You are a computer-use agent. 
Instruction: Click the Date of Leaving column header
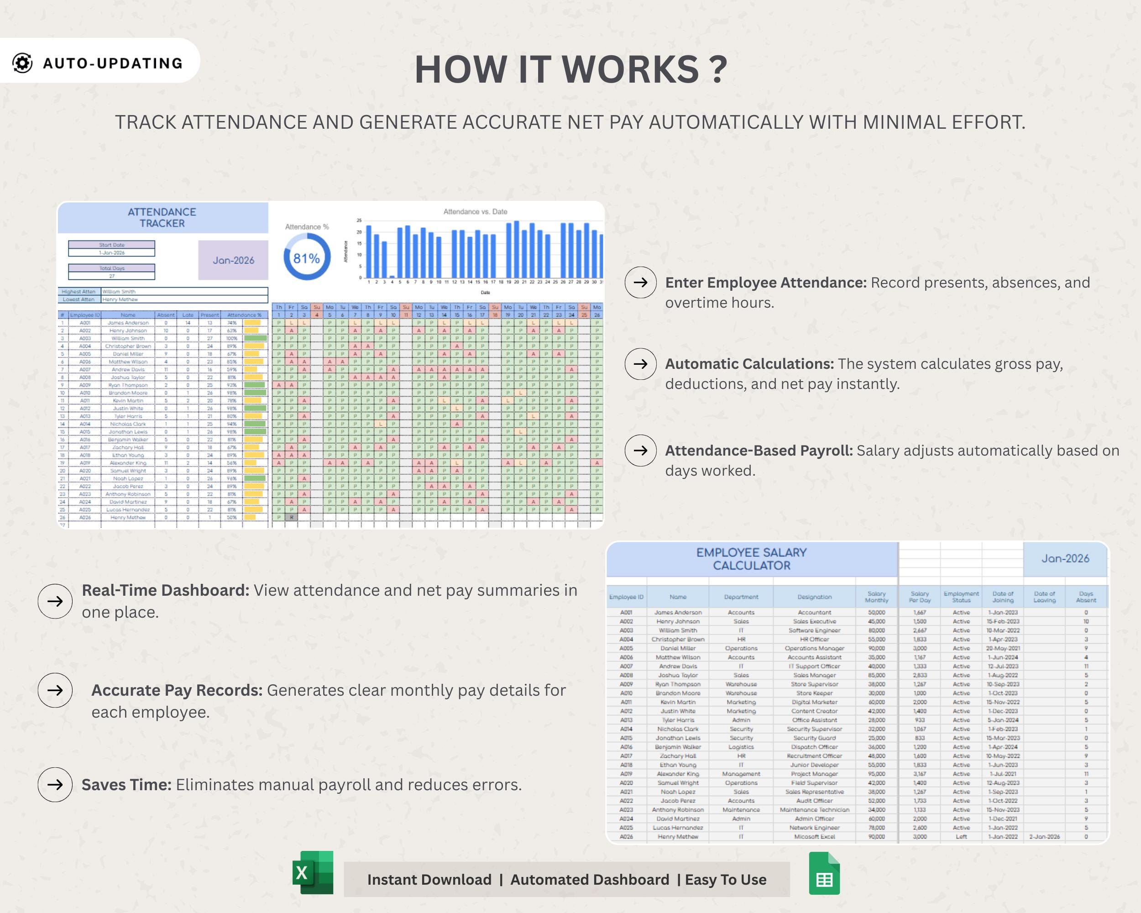pyautogui.click(x=1044, y=597)
